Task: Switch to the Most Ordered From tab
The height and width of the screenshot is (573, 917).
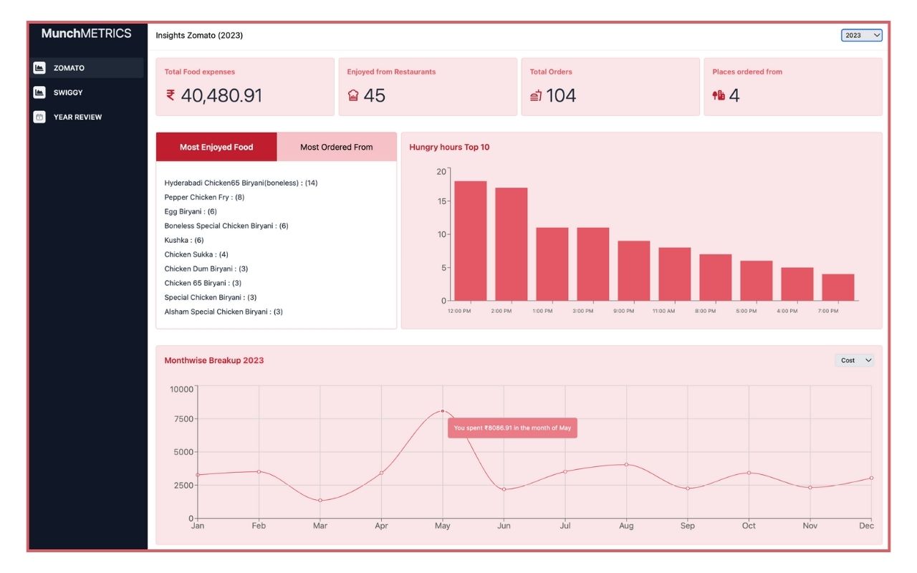Action: (x=337, y=147)
